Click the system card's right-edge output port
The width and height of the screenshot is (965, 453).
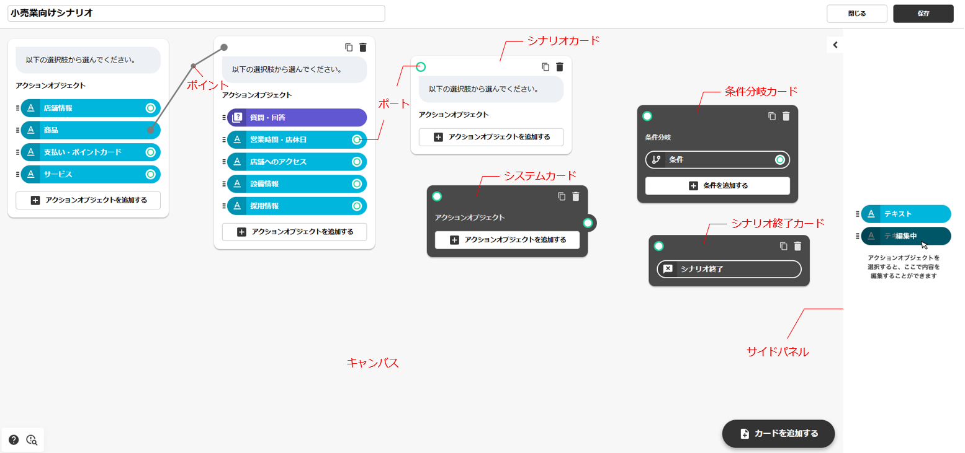click(588, 223)
